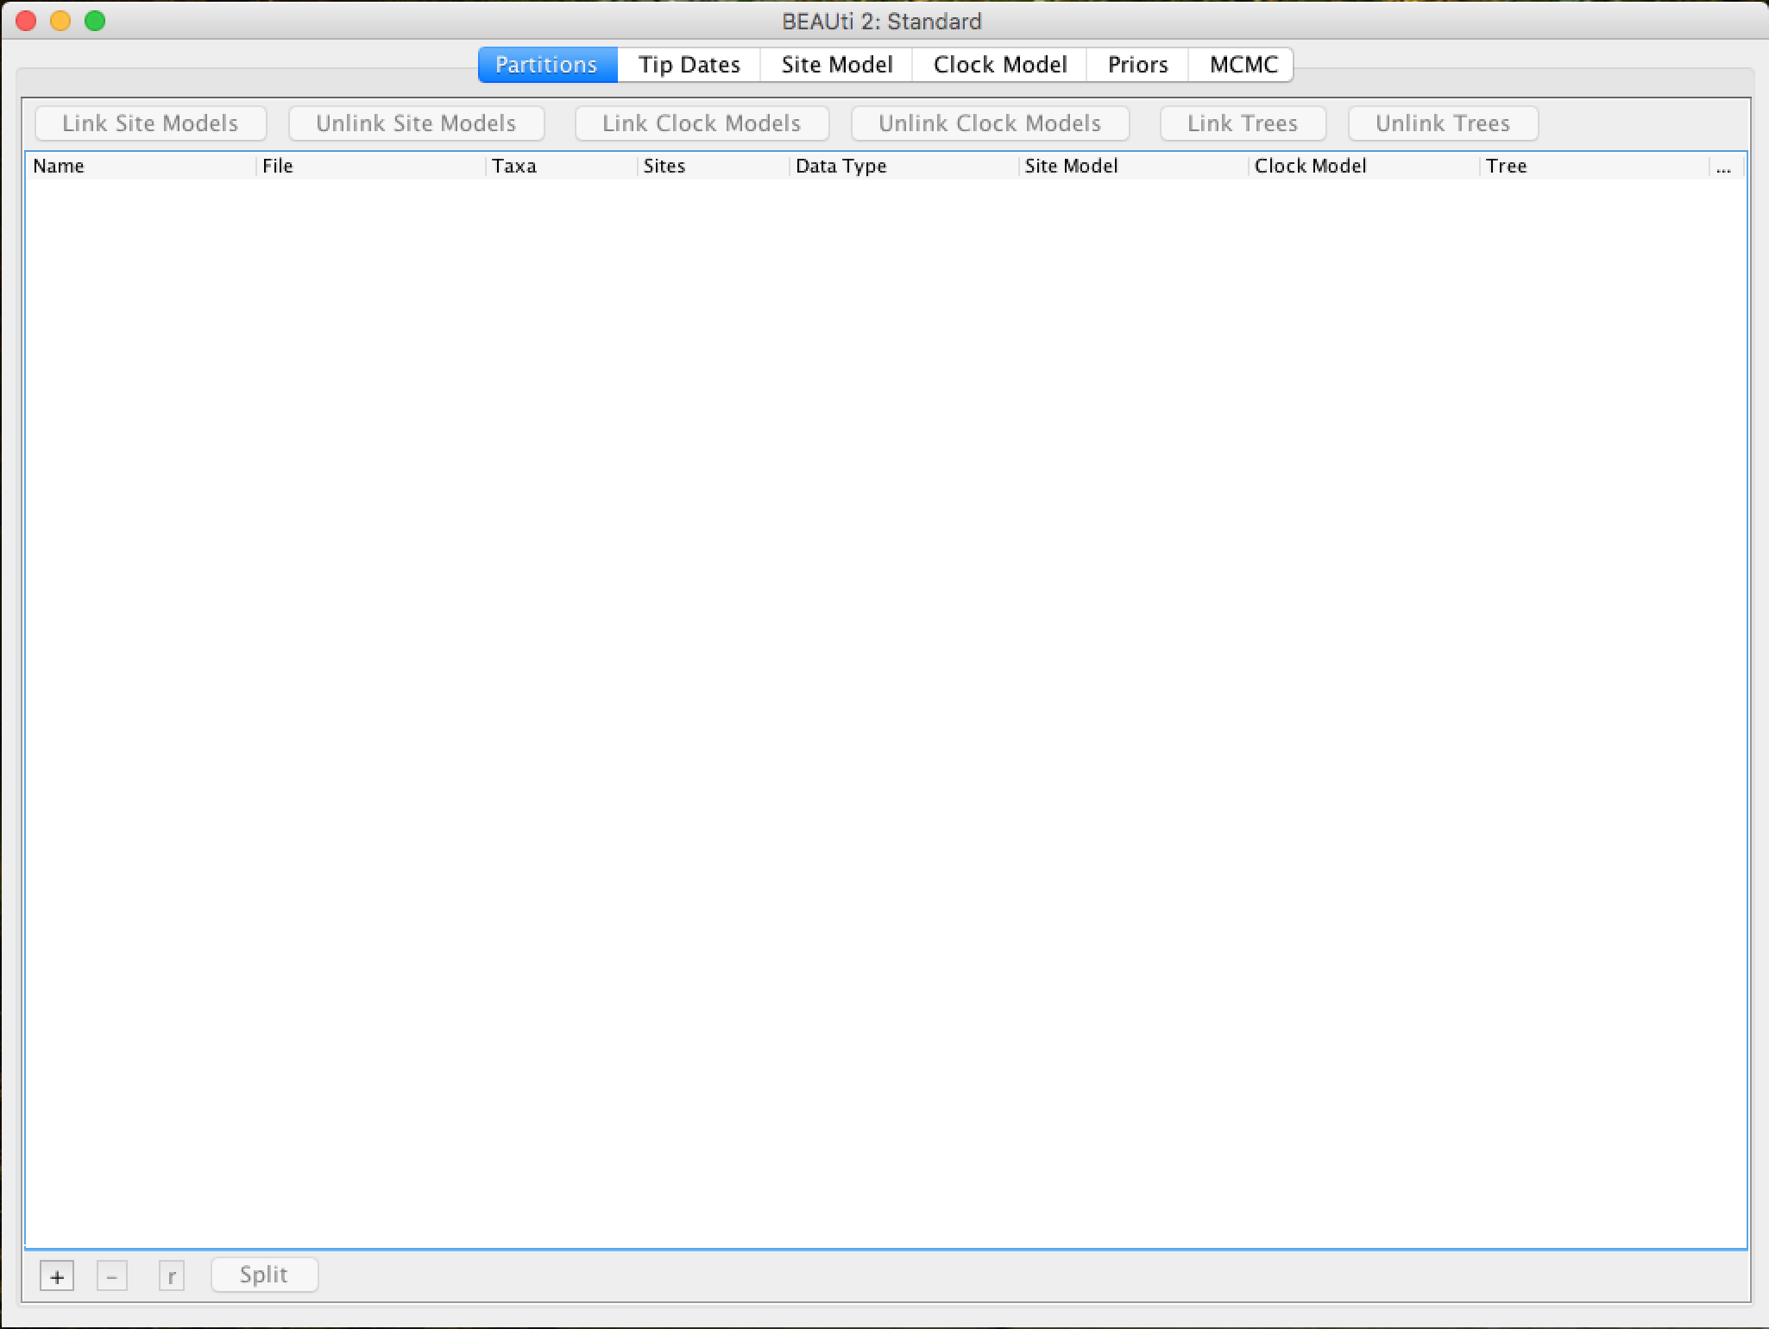Click the Tree column header
Image resolution: width=1769 pixels, height=1329 pixels.
1595,166
